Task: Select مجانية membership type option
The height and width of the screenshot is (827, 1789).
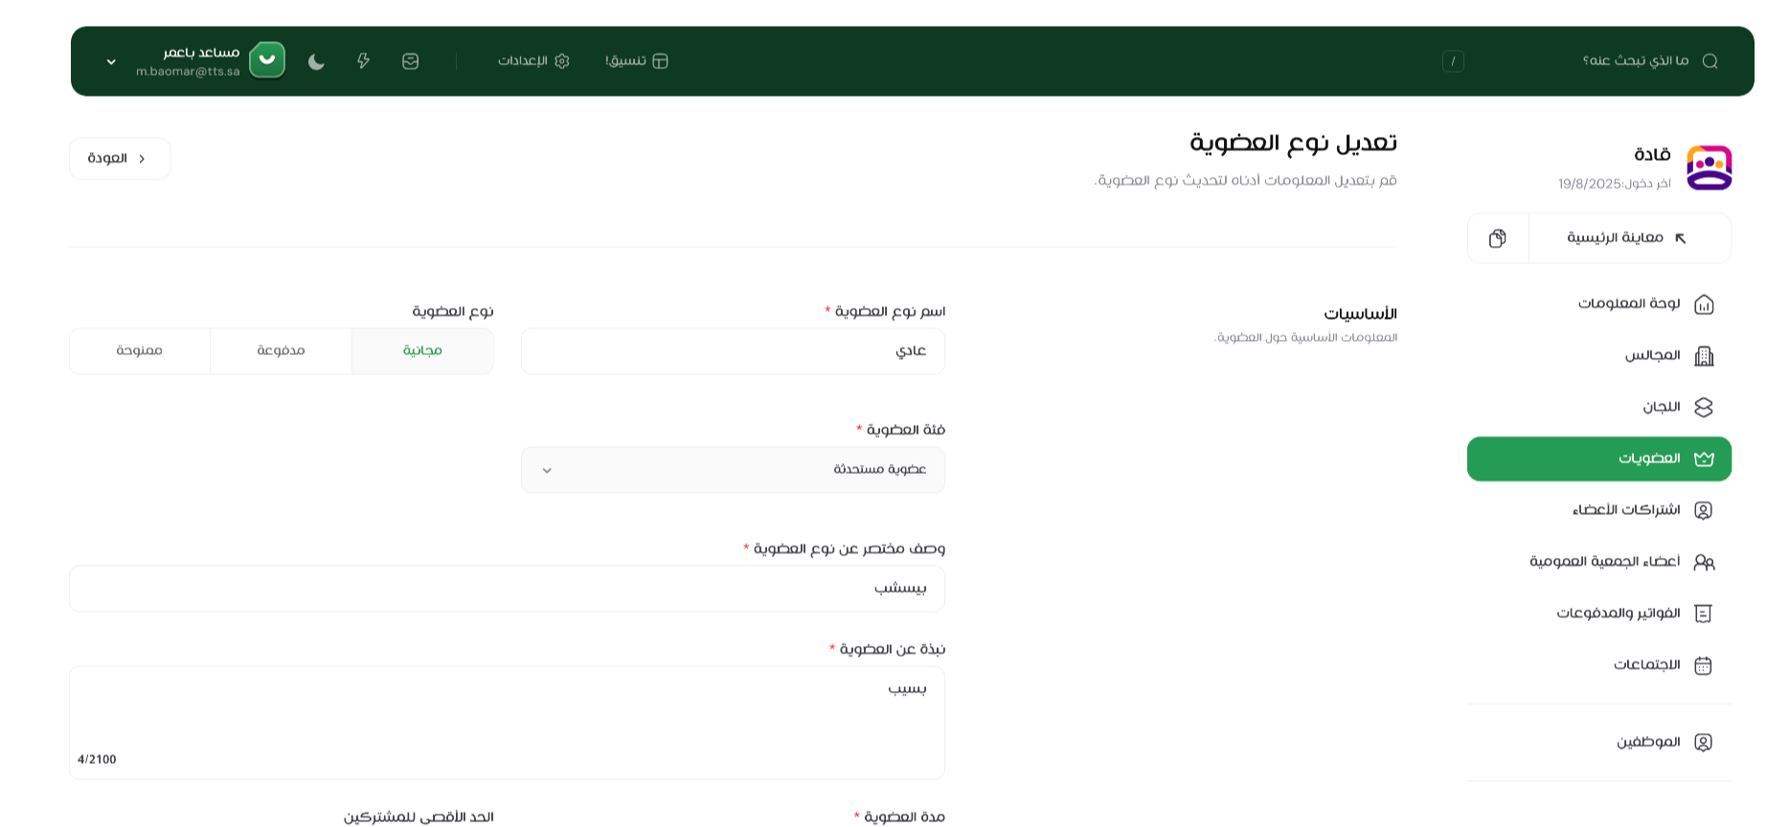Action: coord(422,351)
